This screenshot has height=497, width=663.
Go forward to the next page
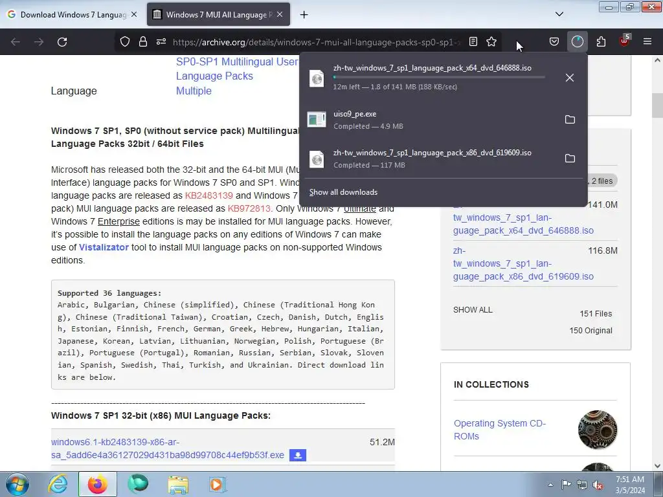point(39,42)
